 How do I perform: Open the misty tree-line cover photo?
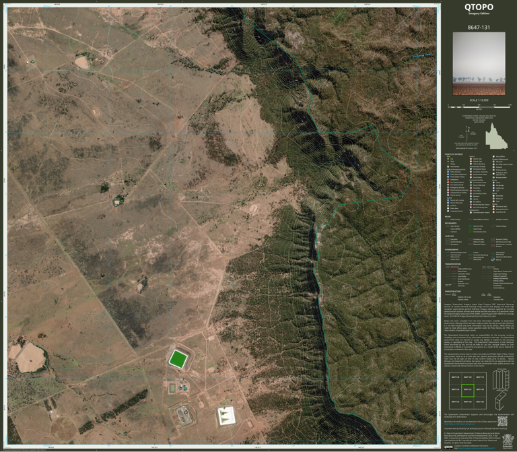coord(479,63)
